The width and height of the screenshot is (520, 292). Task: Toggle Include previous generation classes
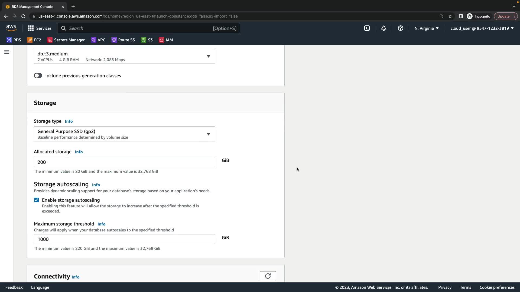pos(38,76)
